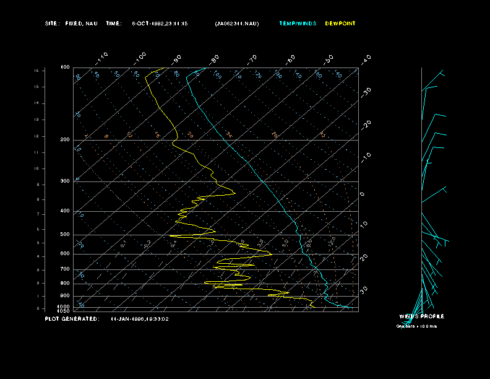
Task: Select the 200 pressure level label
Action: tap(65, 140)
